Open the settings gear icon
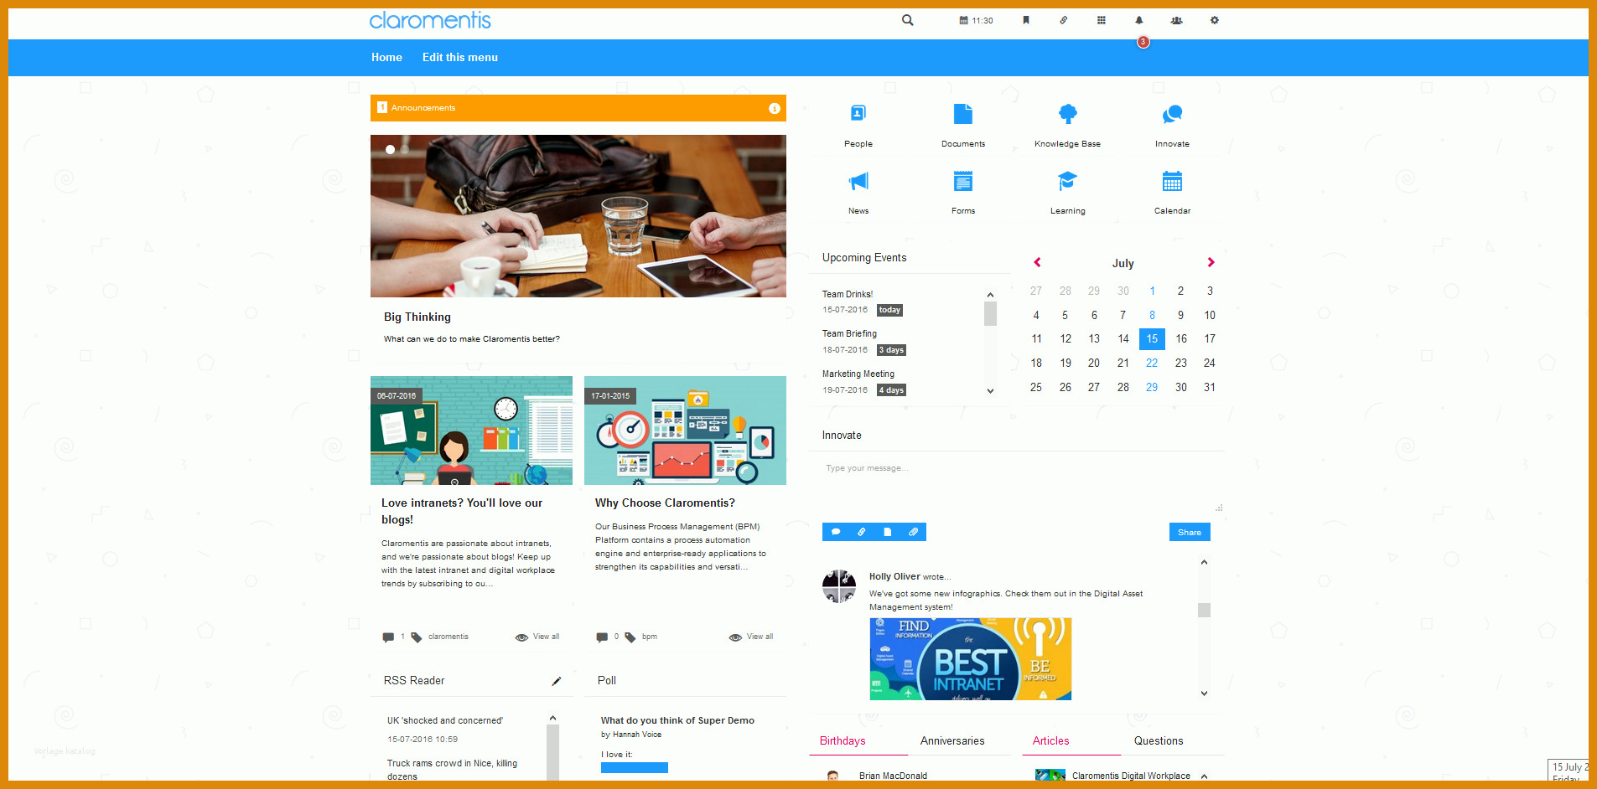The width and height of the screenshot is (1597, 789). tap(1214, 20)
